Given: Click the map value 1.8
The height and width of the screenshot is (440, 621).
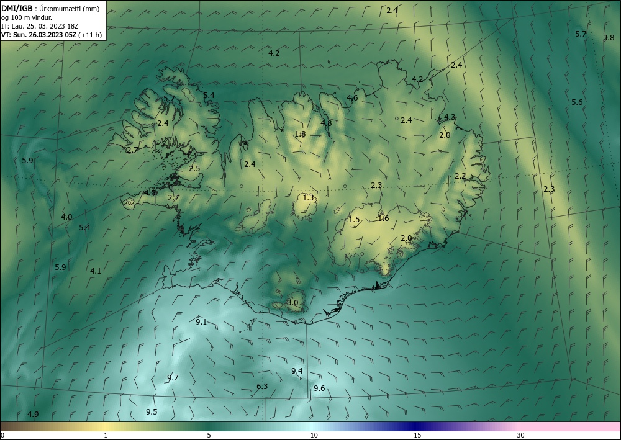Looking at the screenshot, I should tap(300, 134).
